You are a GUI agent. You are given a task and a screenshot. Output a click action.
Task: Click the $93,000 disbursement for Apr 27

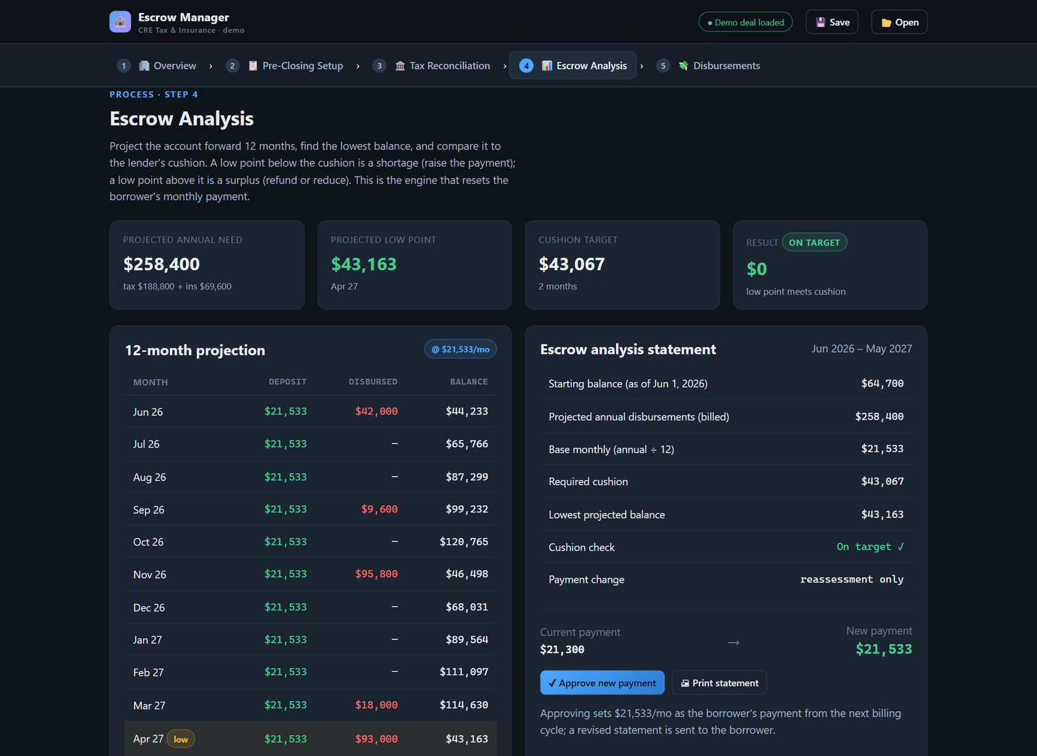377,739
